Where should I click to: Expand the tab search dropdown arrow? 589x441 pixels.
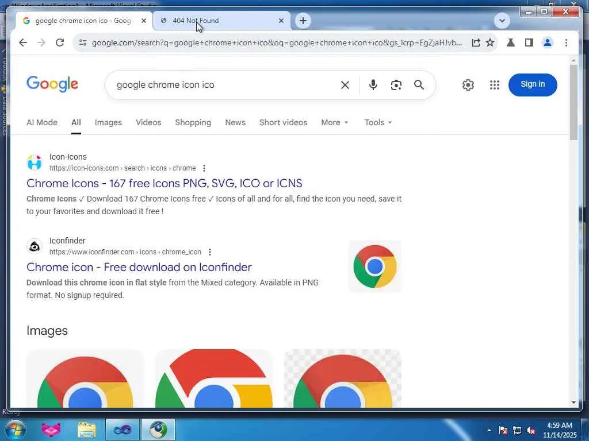[502, 21]
